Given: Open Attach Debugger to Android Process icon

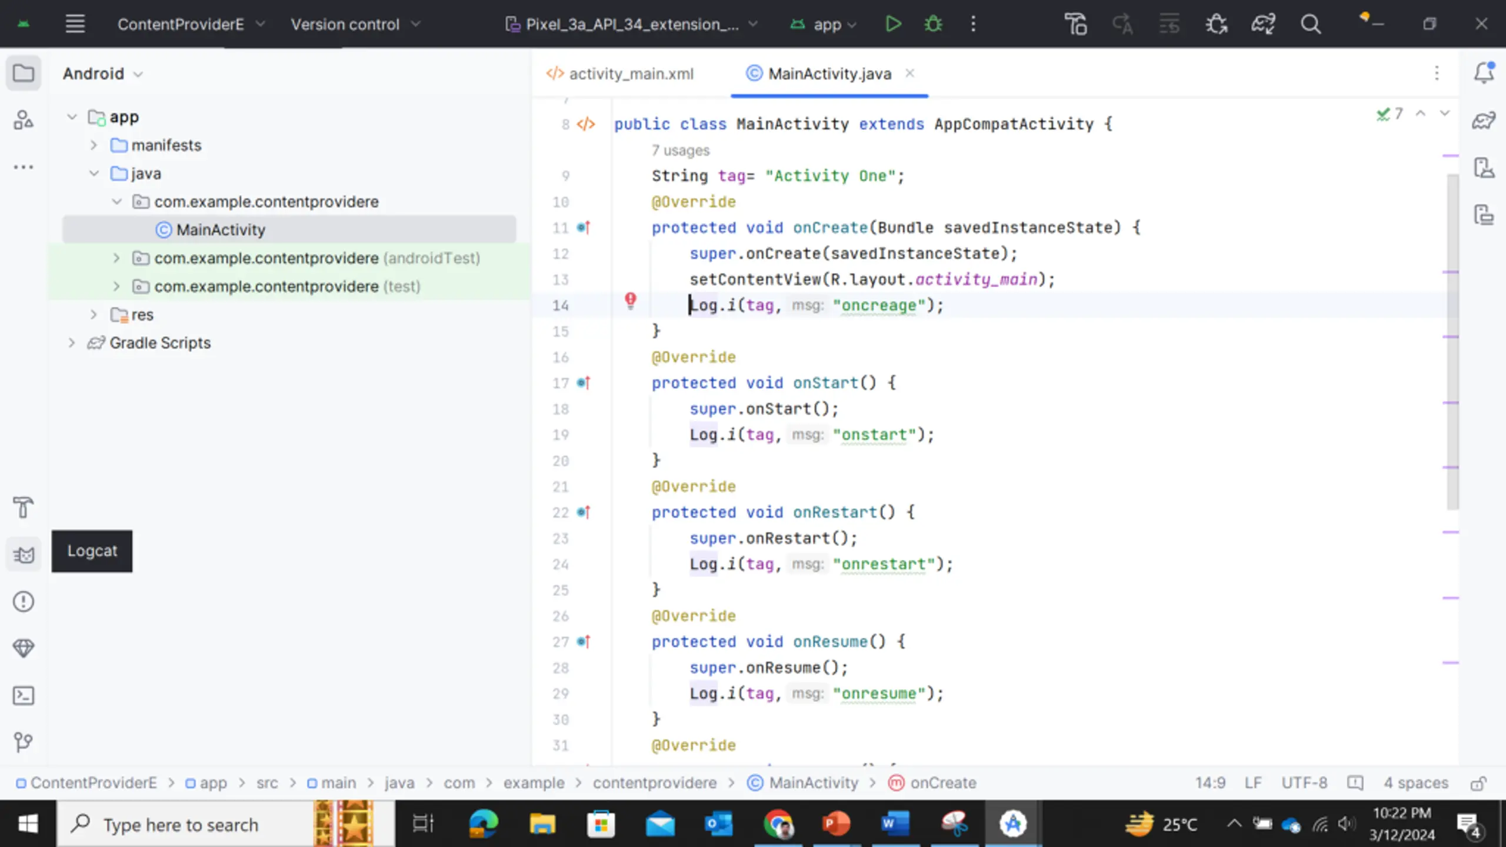Looking at the screenshot, I should pyautogui.click(x=1216, y=24).
